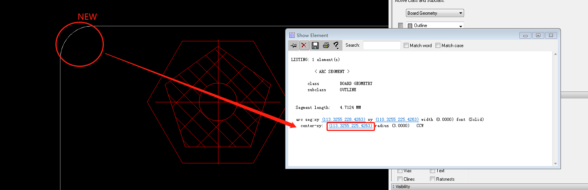Minimize the Show Element window

[525, 36]
